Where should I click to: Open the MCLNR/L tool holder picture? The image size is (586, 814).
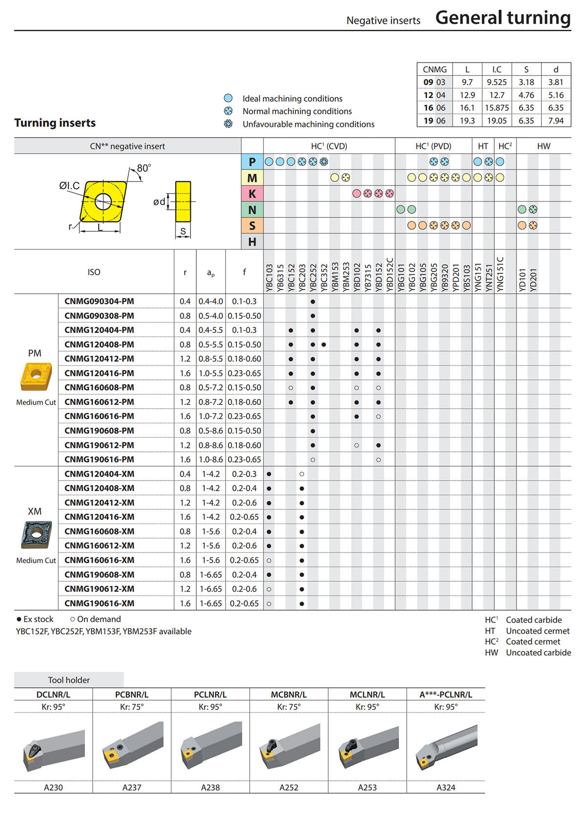[368, 747]
